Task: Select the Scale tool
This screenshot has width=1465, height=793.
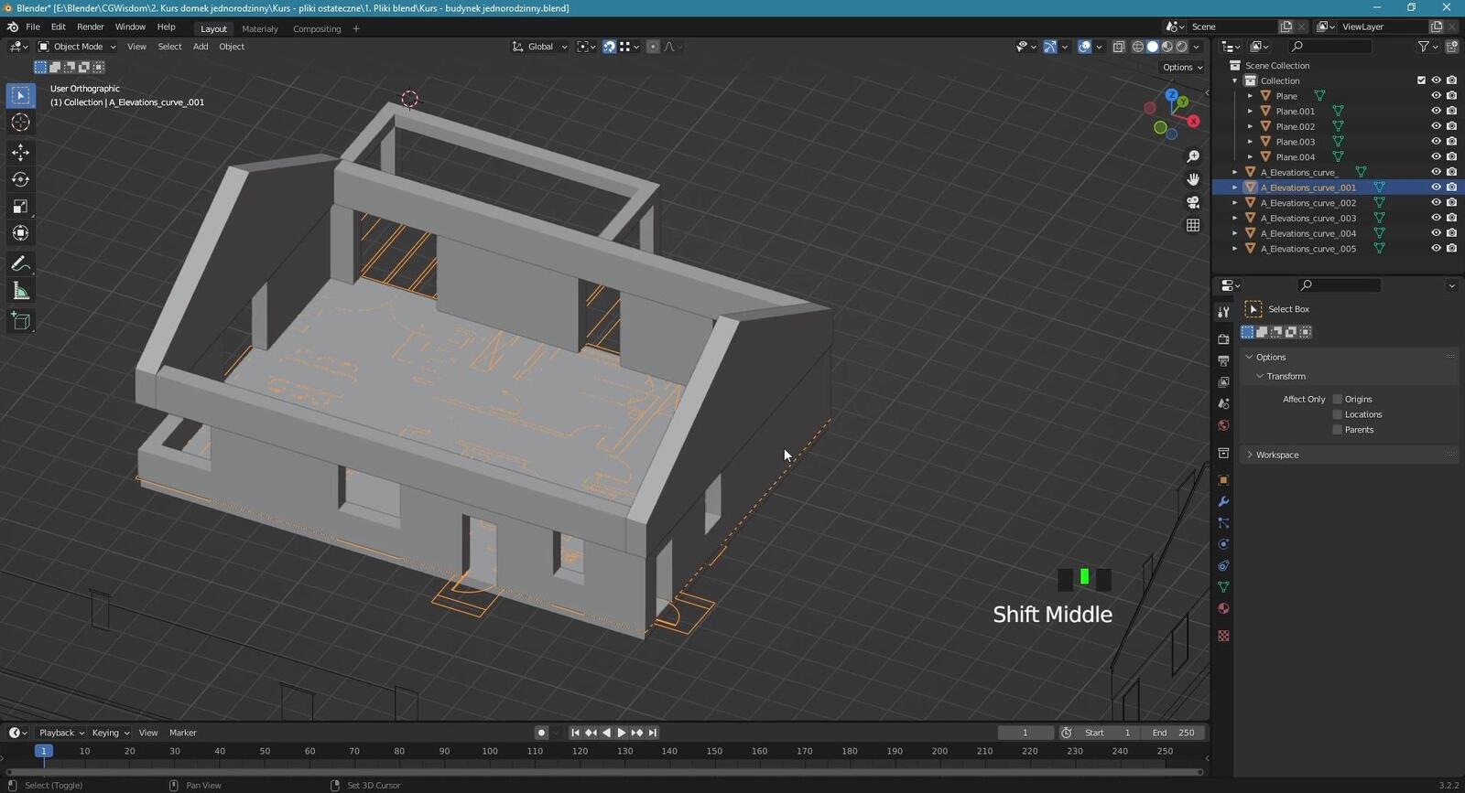Action: tap(20, 207)
